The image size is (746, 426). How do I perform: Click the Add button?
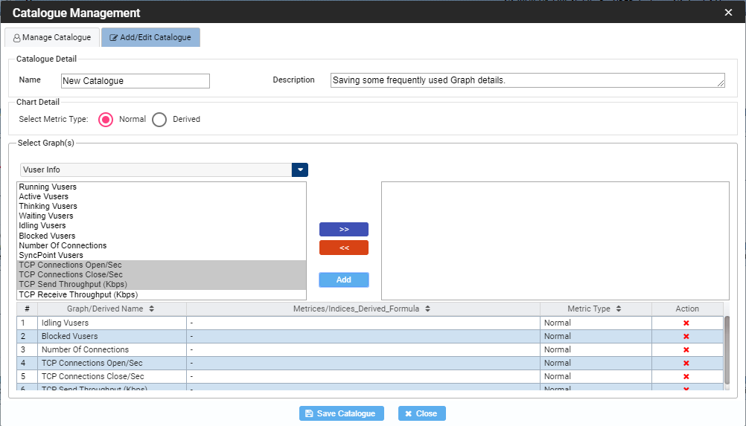[343, 280]
